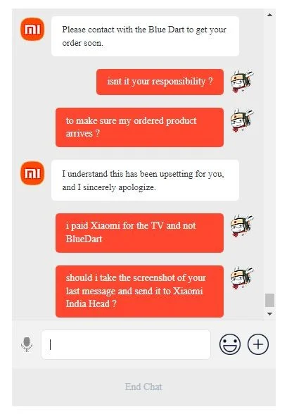Click the bunny avatar beside 'i paid Xiaomi' message
Image resolution: width=294 pixels, height=414 pixels.
[242, 226]
